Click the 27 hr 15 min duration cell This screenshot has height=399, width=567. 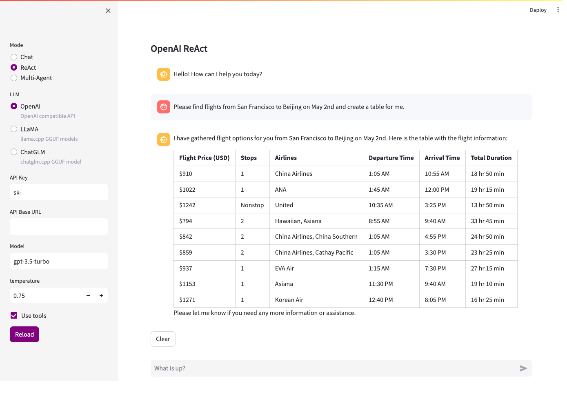coord(491,268)
